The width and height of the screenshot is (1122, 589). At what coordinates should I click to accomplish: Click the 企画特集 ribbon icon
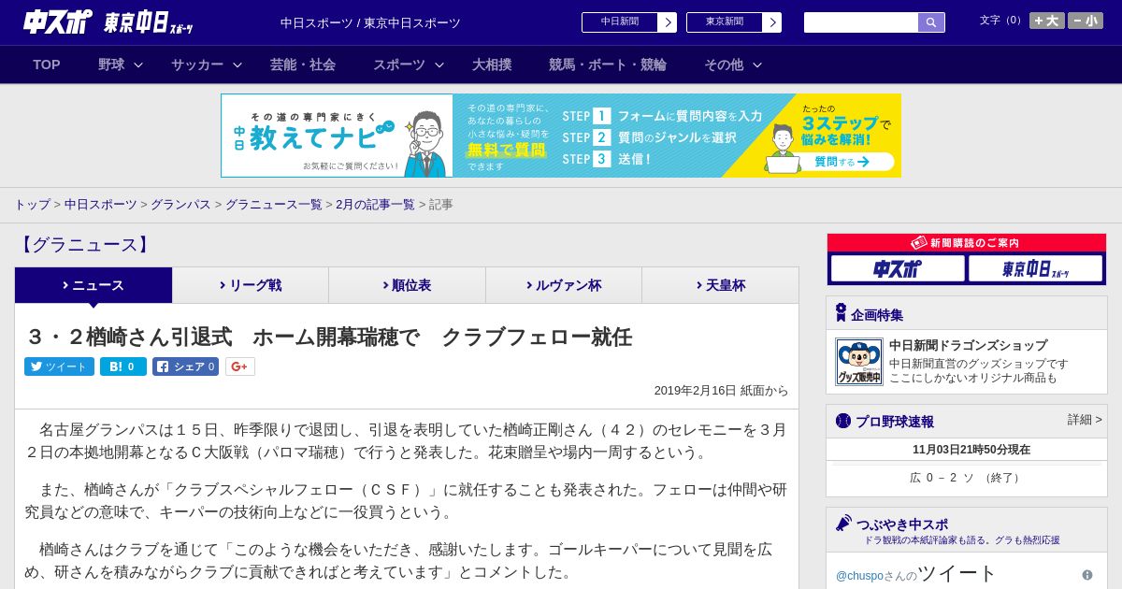[x=841, y=313]
